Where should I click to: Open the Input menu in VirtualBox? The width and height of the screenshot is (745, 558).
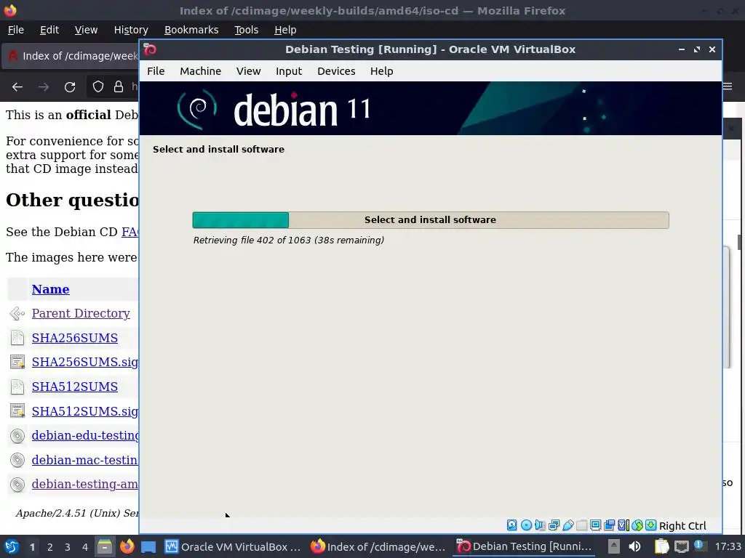pos(289,71)
